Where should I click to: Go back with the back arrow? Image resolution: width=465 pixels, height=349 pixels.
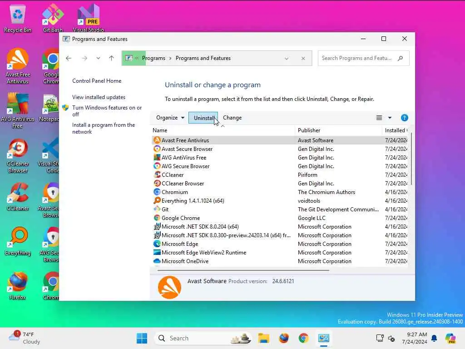tap(69, 58)
